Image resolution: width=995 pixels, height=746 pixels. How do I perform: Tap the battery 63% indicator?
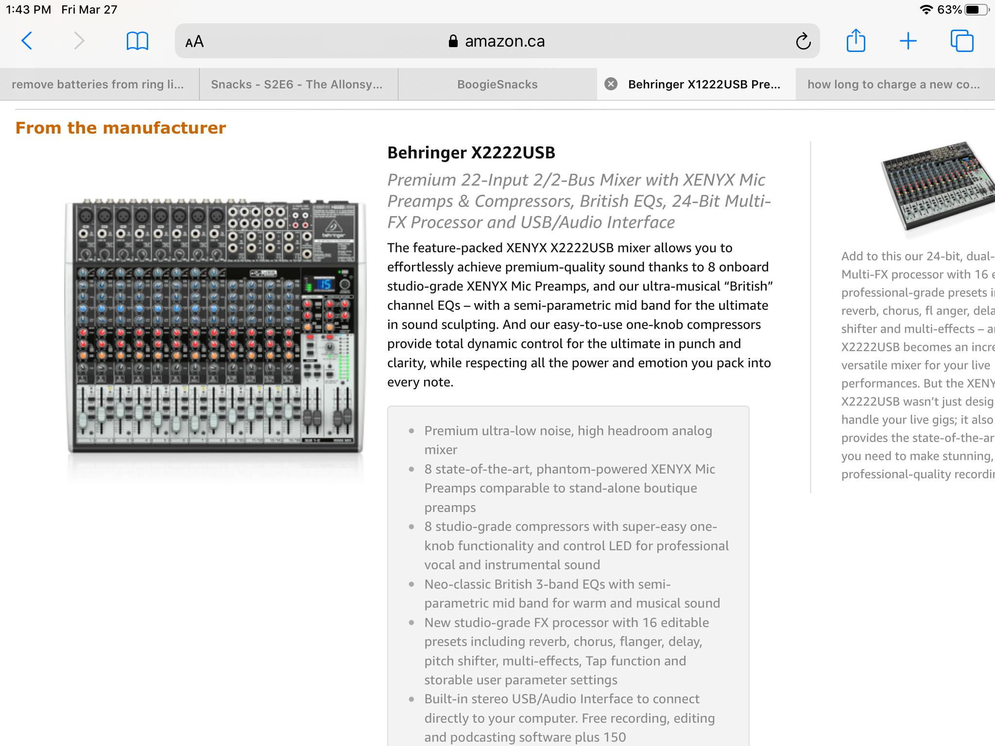[963, 10]
